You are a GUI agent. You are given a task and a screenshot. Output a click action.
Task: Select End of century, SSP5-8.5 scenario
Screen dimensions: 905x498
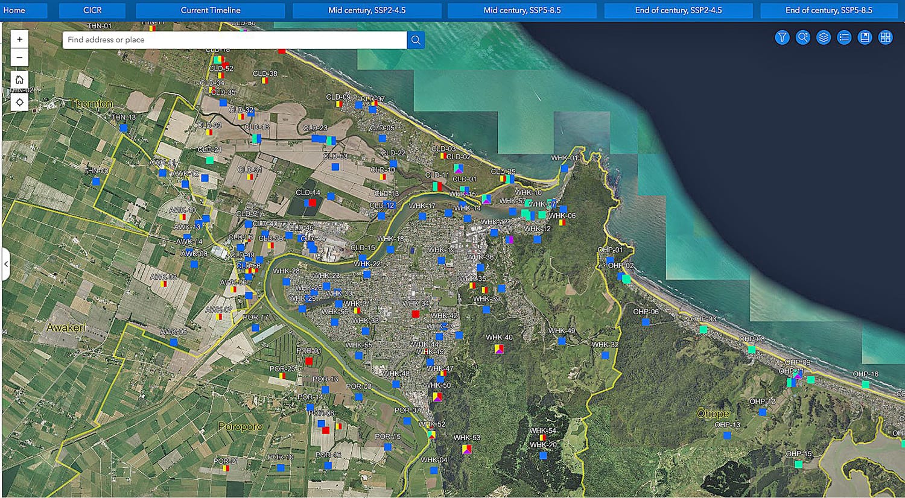pyautogui.click(x=828, y=10)
